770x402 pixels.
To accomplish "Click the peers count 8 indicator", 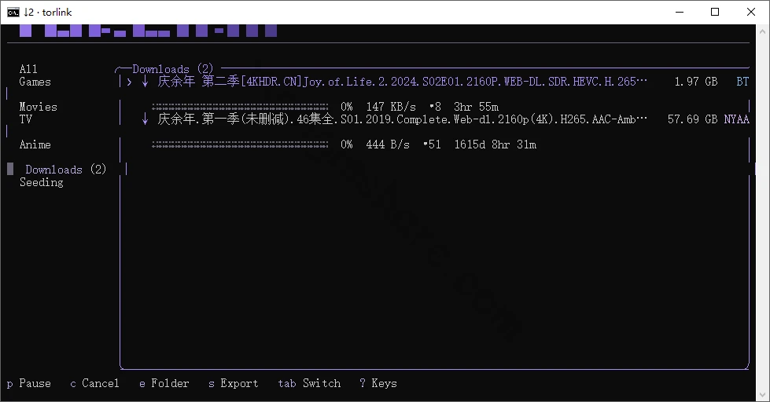I will pos(435,107).
